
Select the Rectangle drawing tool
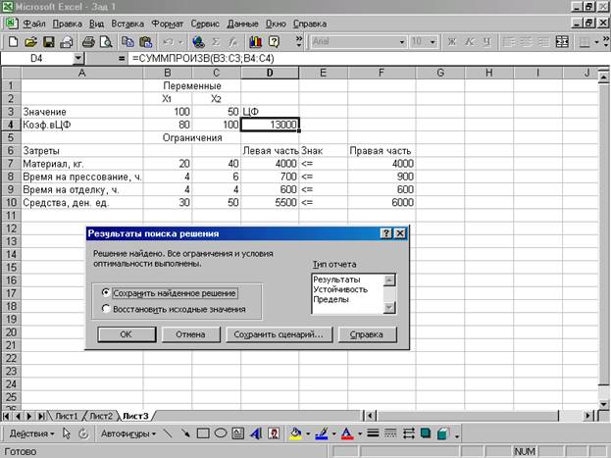pyautogui.click(x=203, y=433)
